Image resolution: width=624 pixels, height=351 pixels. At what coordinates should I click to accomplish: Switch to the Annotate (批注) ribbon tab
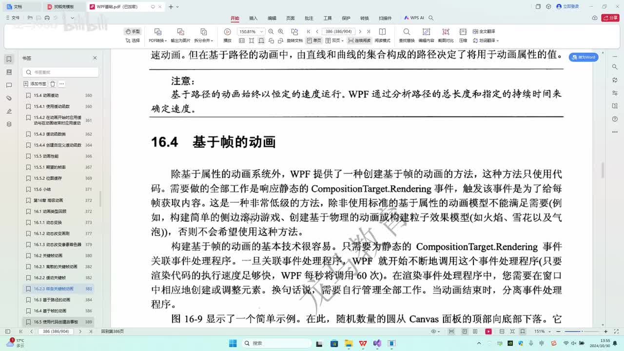pos(309,18)
